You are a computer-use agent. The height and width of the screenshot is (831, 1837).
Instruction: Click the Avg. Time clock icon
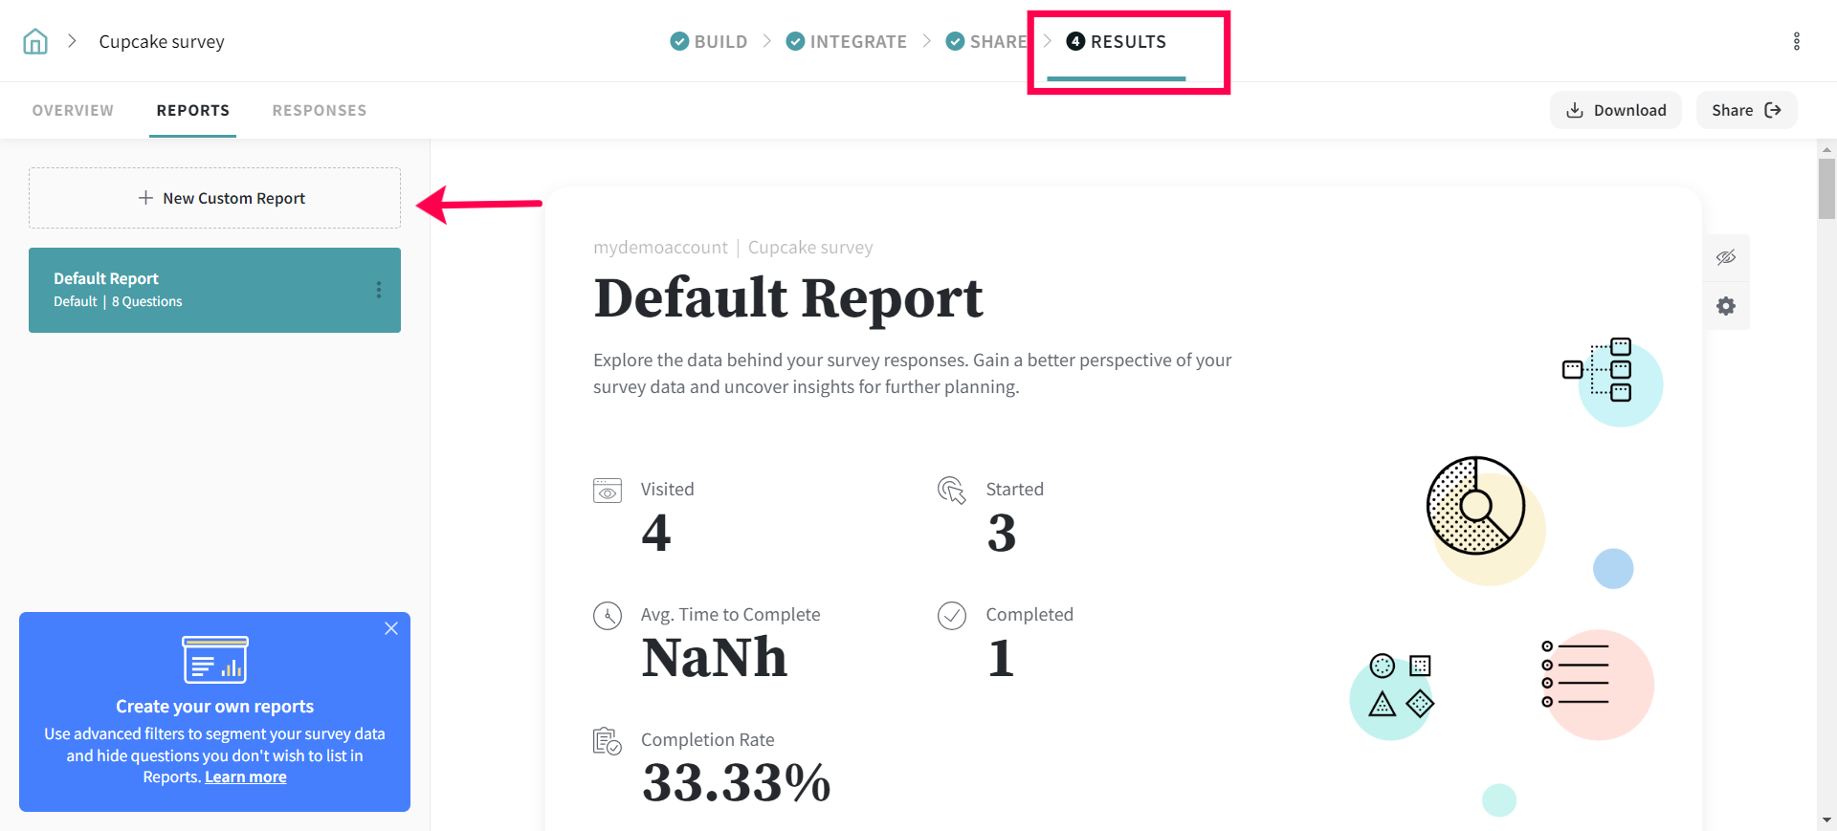[x=608, y=616]
